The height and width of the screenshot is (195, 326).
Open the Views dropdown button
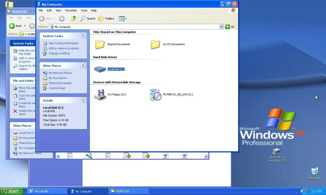(123, 19)
